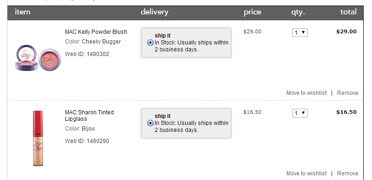Image resolution: width=372 pixels, height=180 pixels.
Task: Click the Powder Blush delivery option box
Action: click(x=186, y=43)
